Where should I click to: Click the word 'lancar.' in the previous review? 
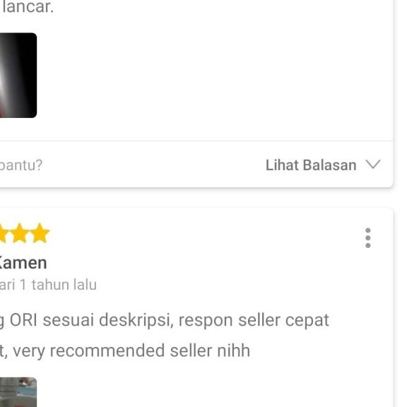pyautogui.click(x=28, y=6)
